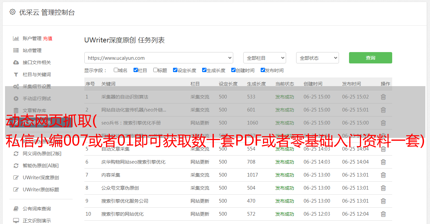
Task: Click the 操作 column header
Action: tap(385, 84)
